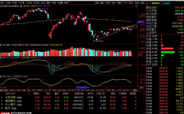184x114 pixels.
Task: Expand the 更多 periods menu
Action: tap(67, 3)
